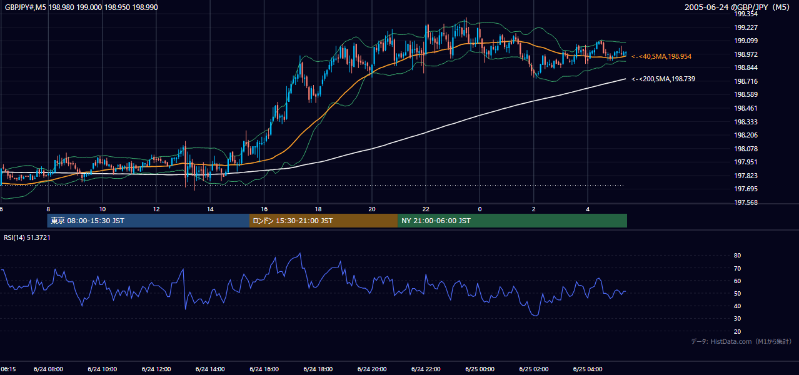Click the 40 SMA label 198.954

(x=661, y=56)
